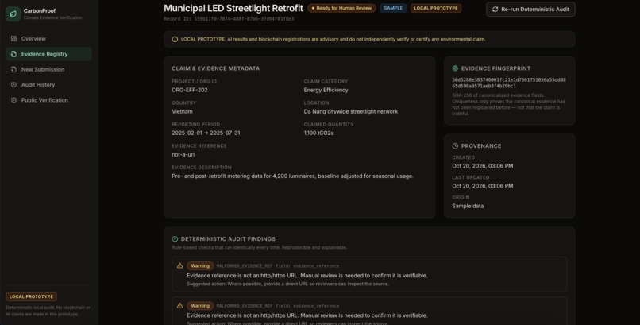
Task: Open Public Verification
Action: tap(49, 100)
